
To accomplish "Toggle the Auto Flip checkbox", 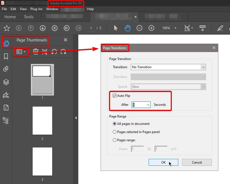I will click(x=114, y=96).
